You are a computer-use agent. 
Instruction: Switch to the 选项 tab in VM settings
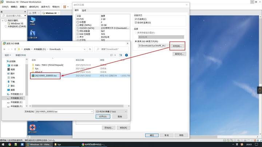[84, 10]
